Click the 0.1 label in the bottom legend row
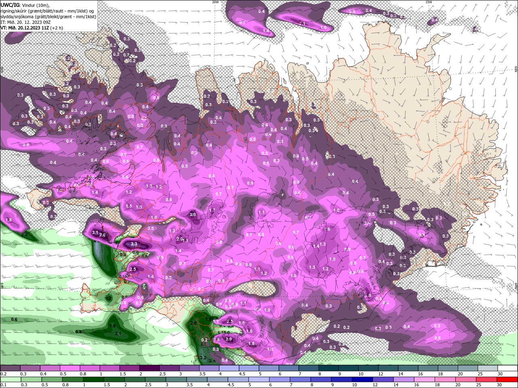The width and height of the screenshot is (518, 388). pos(3,385)
